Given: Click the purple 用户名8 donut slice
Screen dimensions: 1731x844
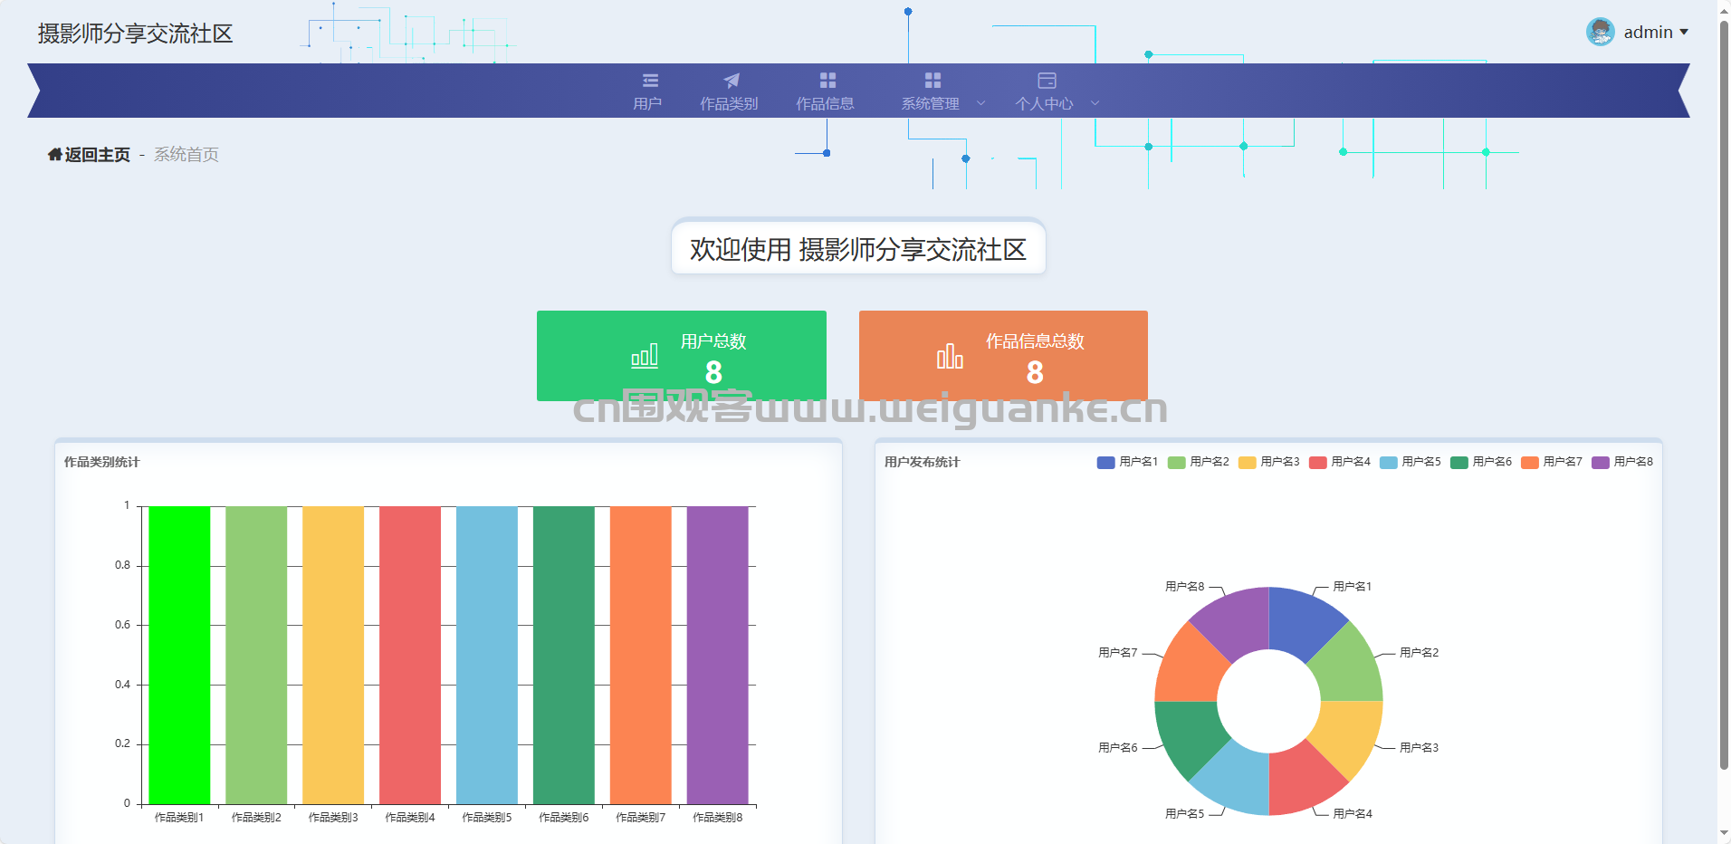Looking at the screenshot, I should pos(1236,622).
